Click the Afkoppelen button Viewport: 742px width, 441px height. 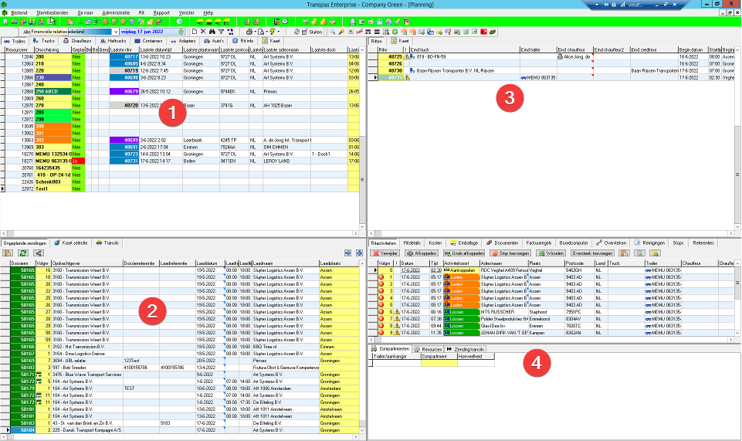click(x=421, y=253)
